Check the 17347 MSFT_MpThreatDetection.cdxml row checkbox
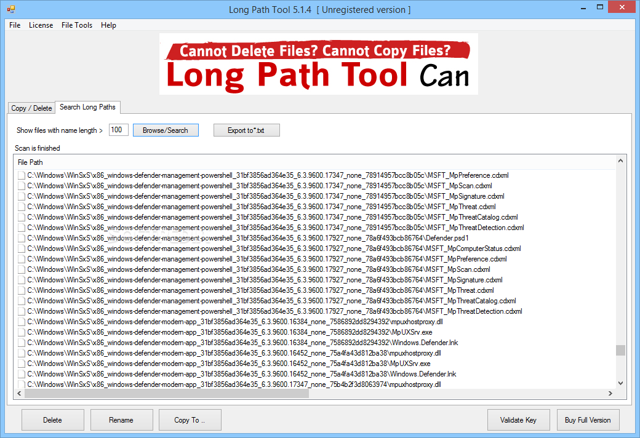 tap(22, 228)
